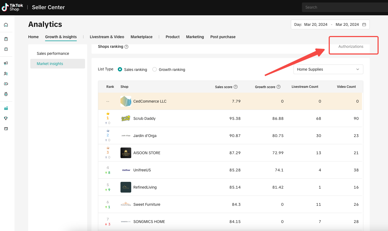388x231 pixels.
Task: Click the help icon next to Shops ranking
Action: click(x=126, y=47)
